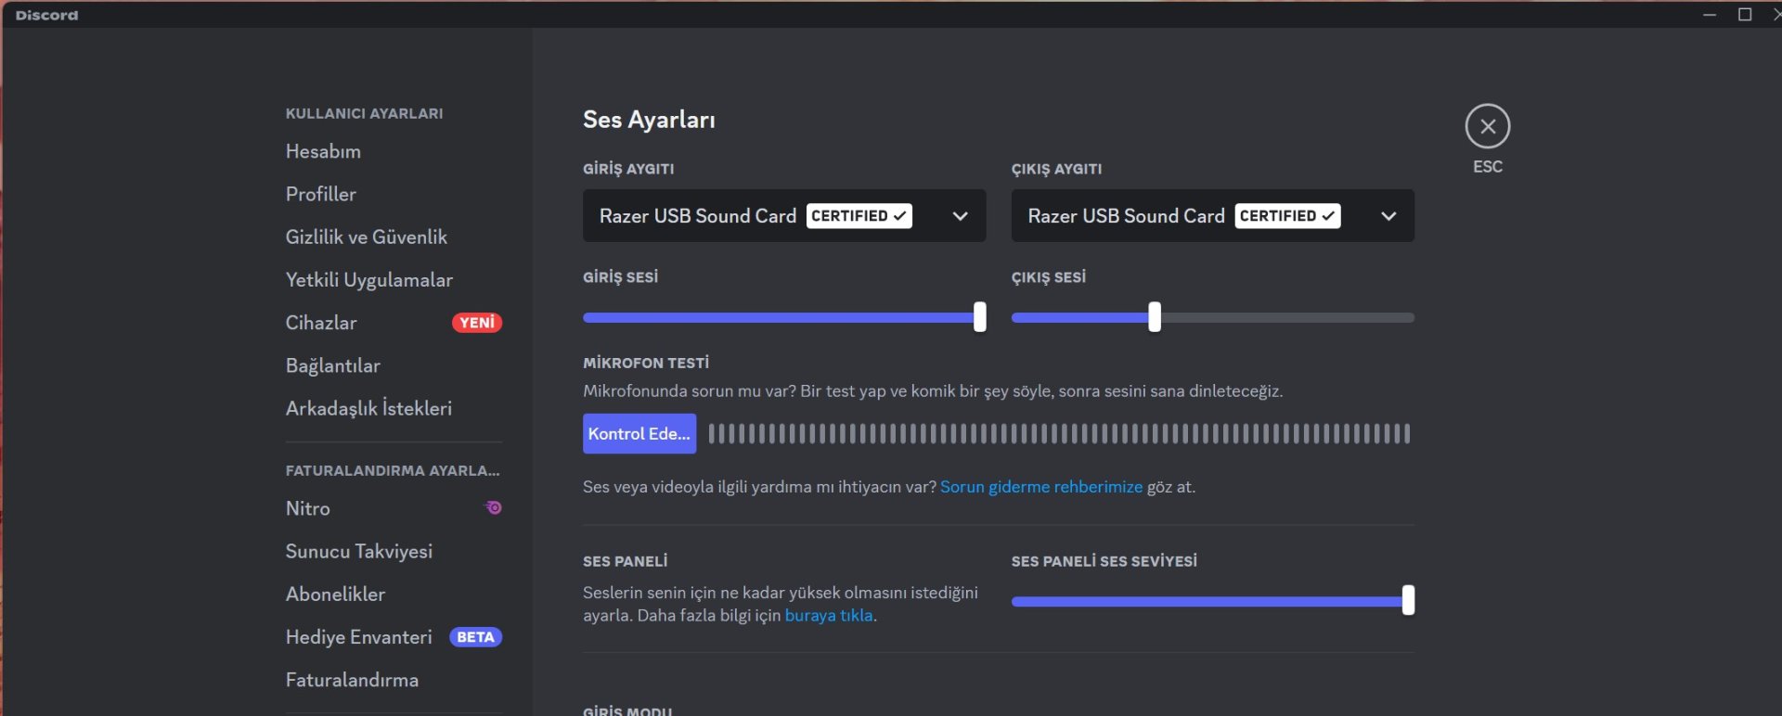Click the Mikrofon Testi label
The width and height of the screenshot is (1782, 716).
tap(646, 363)
